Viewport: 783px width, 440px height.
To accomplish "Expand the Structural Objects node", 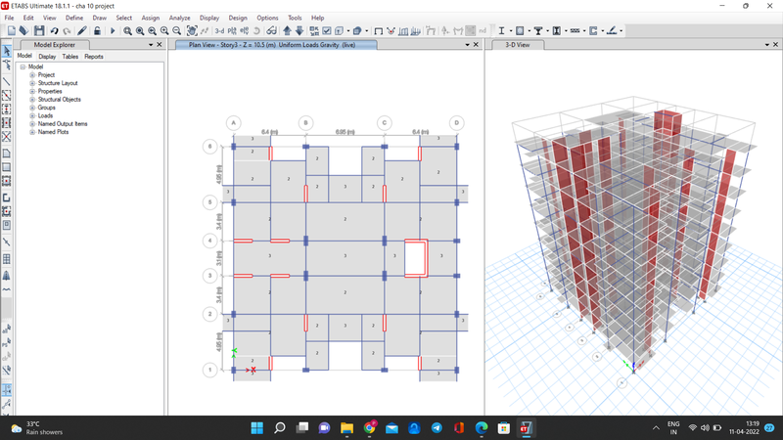I will pyautogui.click(x=32, y=100).
